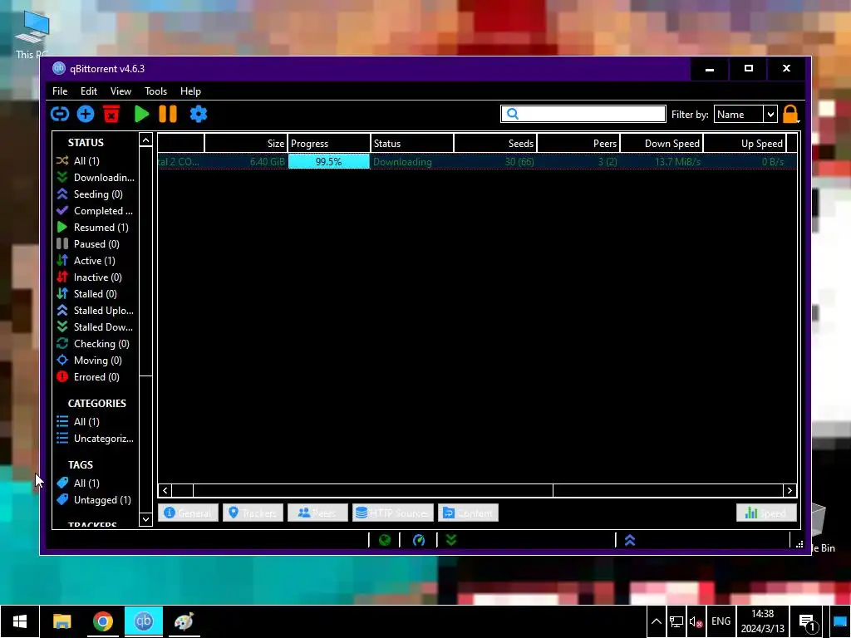Click the Add Torrent Link icon
Screen dimensions: 851x638
pos(60,114)
